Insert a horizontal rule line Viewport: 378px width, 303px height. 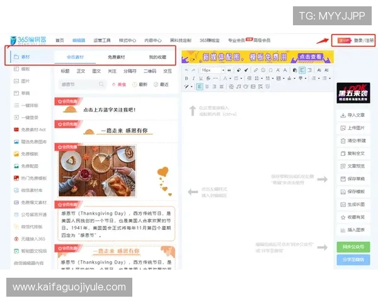[215, 78]
